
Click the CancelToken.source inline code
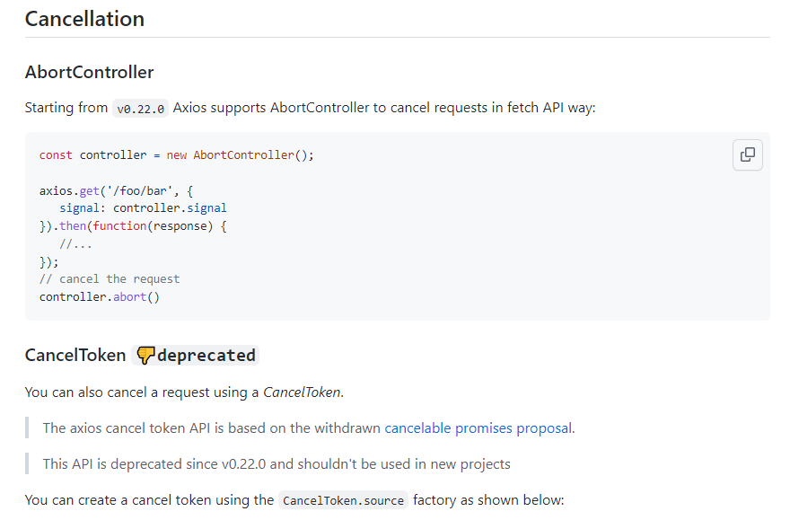click(x=343, y=500)
